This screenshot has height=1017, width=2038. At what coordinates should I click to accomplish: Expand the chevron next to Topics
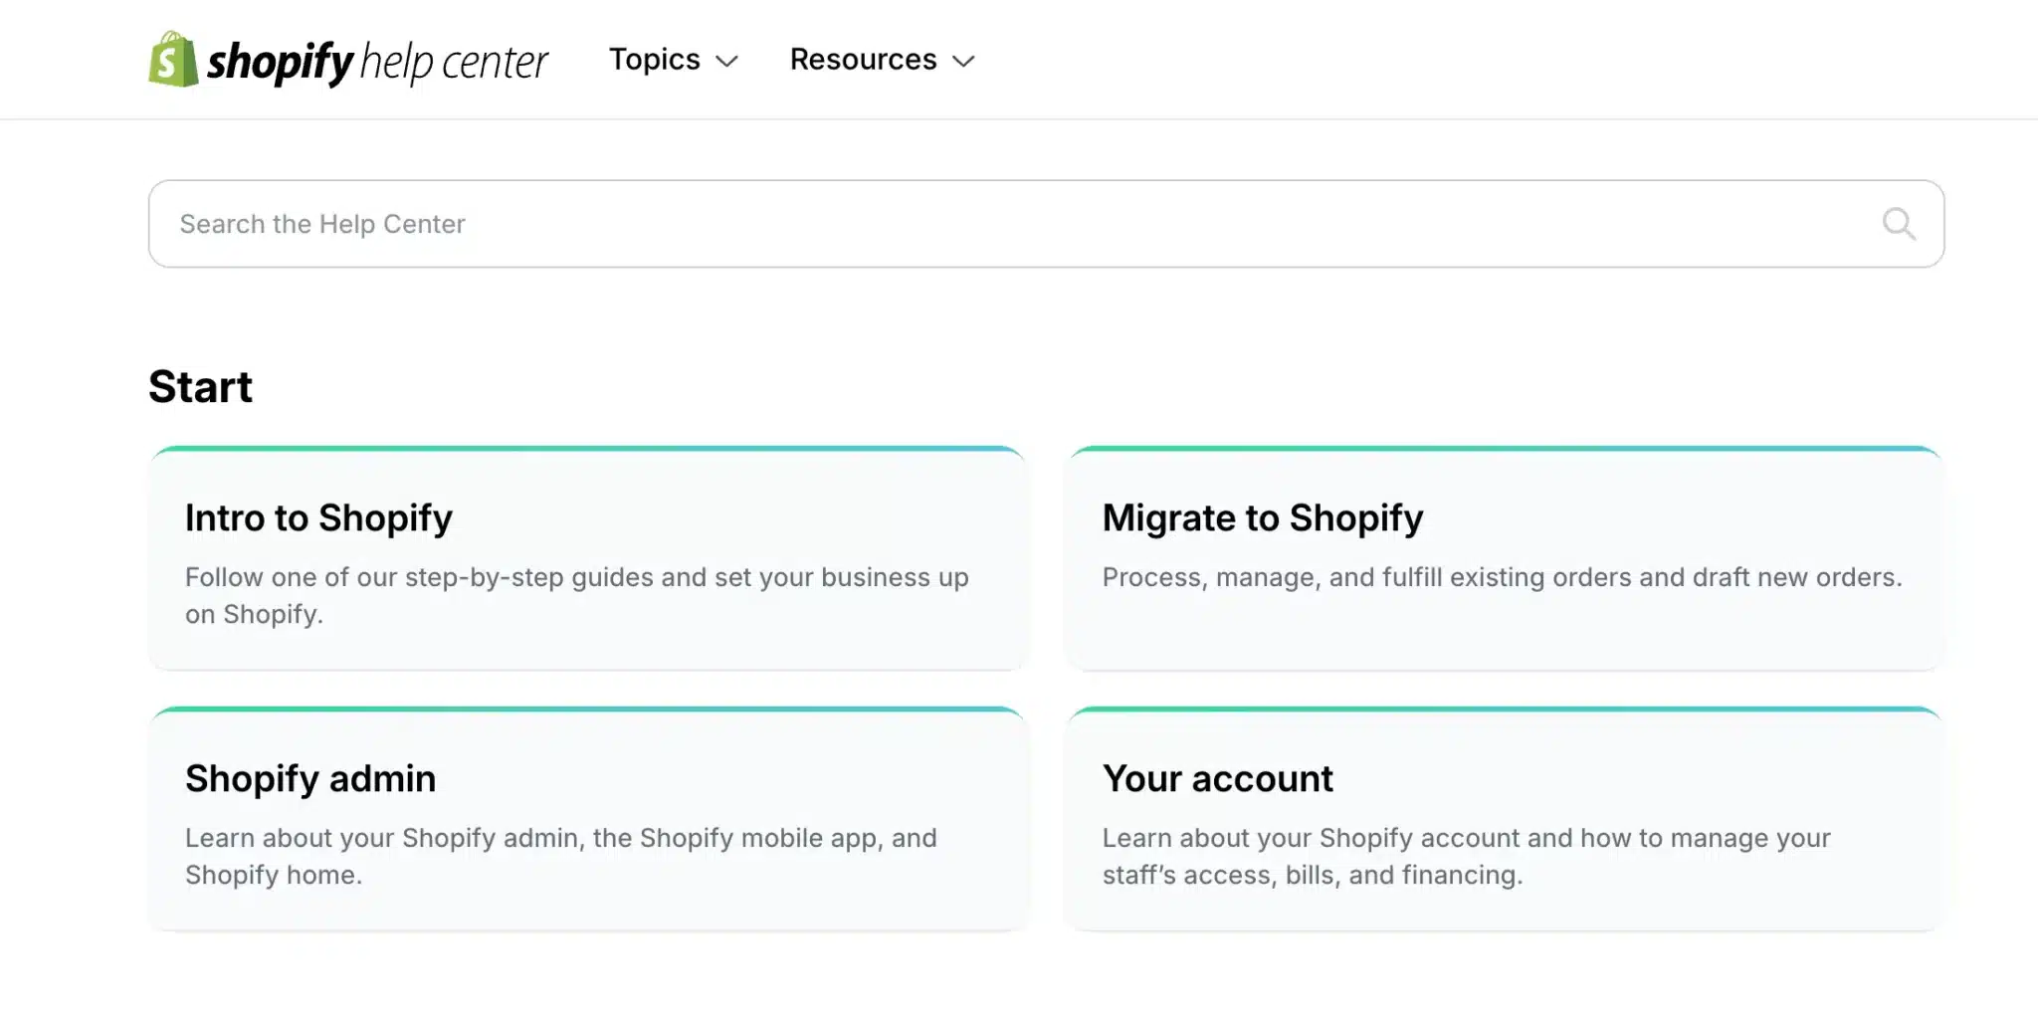[x=727, y=62]
